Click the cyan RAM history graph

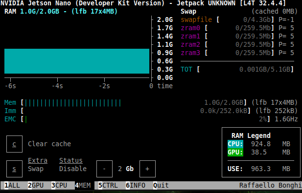pyautogui.click(x=77, y=61)
